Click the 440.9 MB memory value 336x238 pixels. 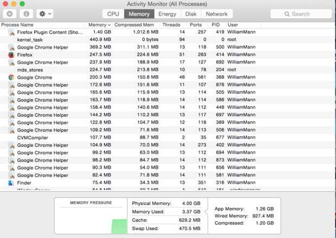[100, 39]
